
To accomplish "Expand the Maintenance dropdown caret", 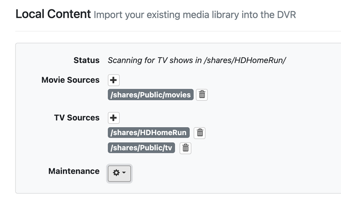I will (x=124, y=173).
